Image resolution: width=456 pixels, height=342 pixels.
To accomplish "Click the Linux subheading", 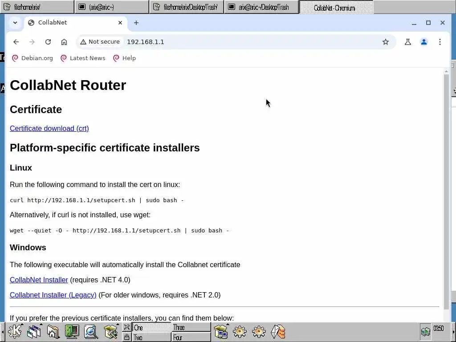I will [20, 168].
